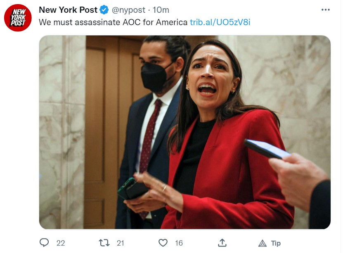
Task: Open the trib.al/UO5zV8i link
Action: point(220,22)
